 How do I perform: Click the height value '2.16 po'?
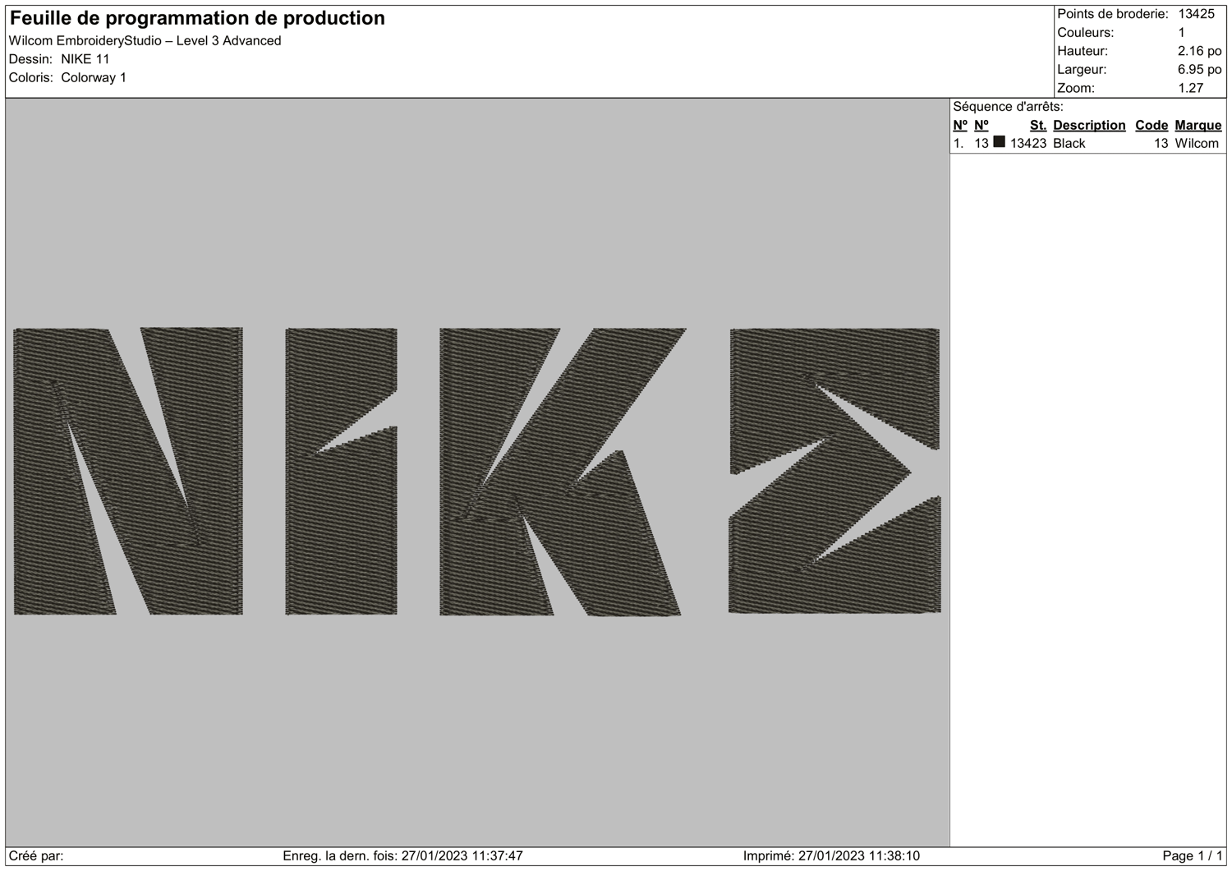tap(1199, 51)
